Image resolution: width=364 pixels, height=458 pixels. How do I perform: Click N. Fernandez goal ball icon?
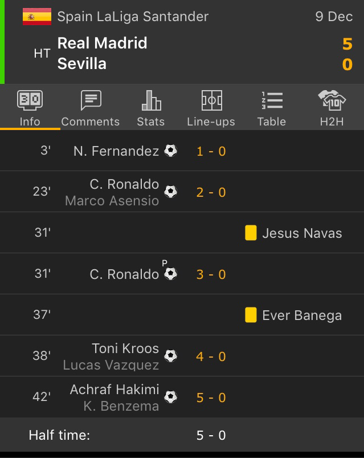[170, 151]
